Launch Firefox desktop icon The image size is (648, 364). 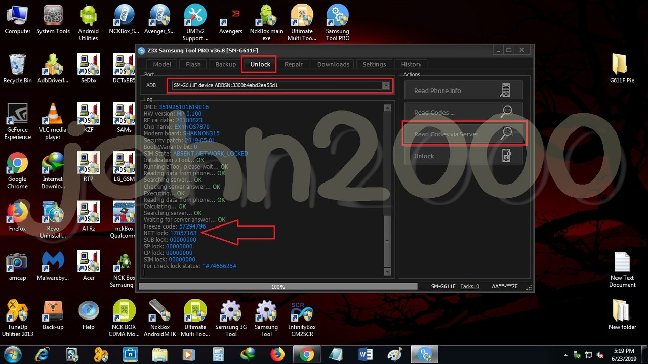pos(18,216)
